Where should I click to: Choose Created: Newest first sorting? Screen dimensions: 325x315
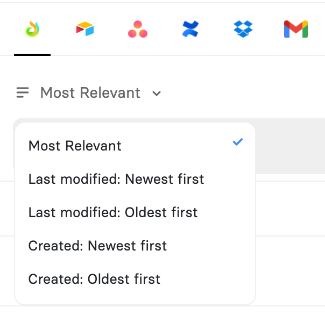97,246
